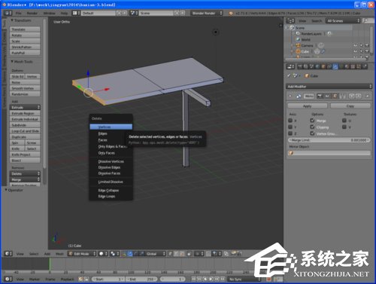Click the timeline Start frame field
This screenshot has width=376, height=284.
click(108, 279)
